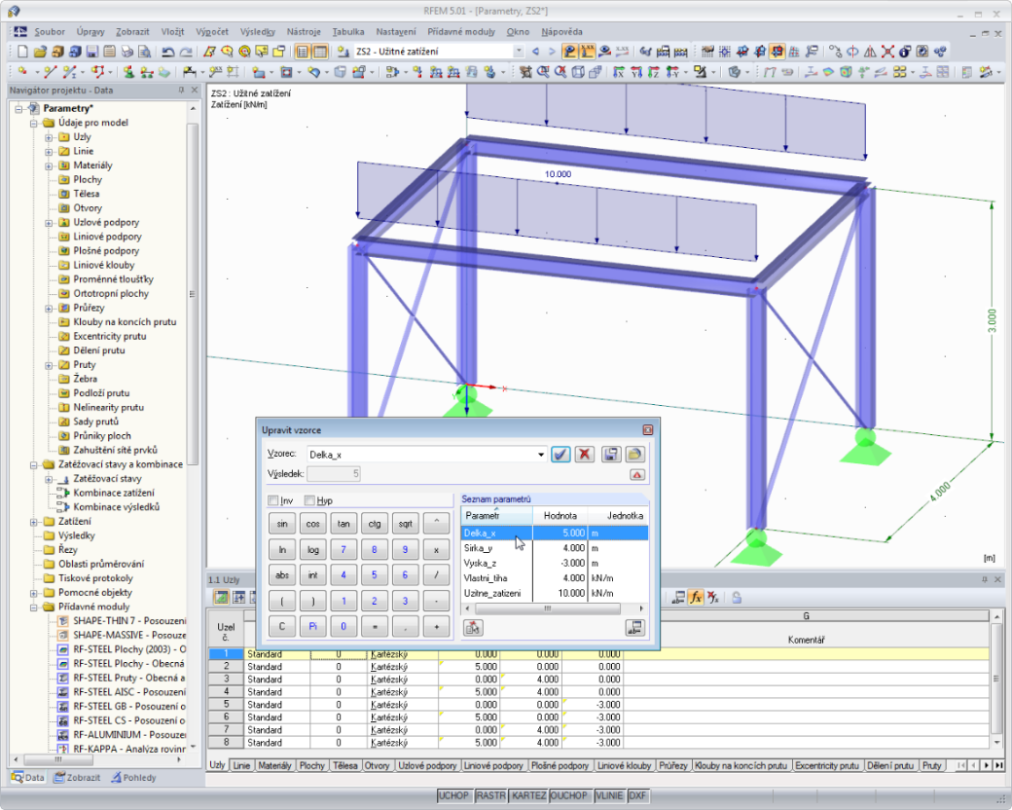1012x810 pixels.
Task: Open the Vzorec formula dropdown arrow
Action: (x=540, y=455)
